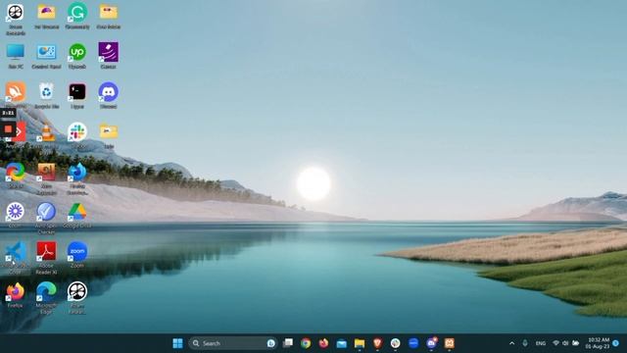Open File Explorer from the taskbar
Viewport: 627px width, 353px height.
coord(360,343)
